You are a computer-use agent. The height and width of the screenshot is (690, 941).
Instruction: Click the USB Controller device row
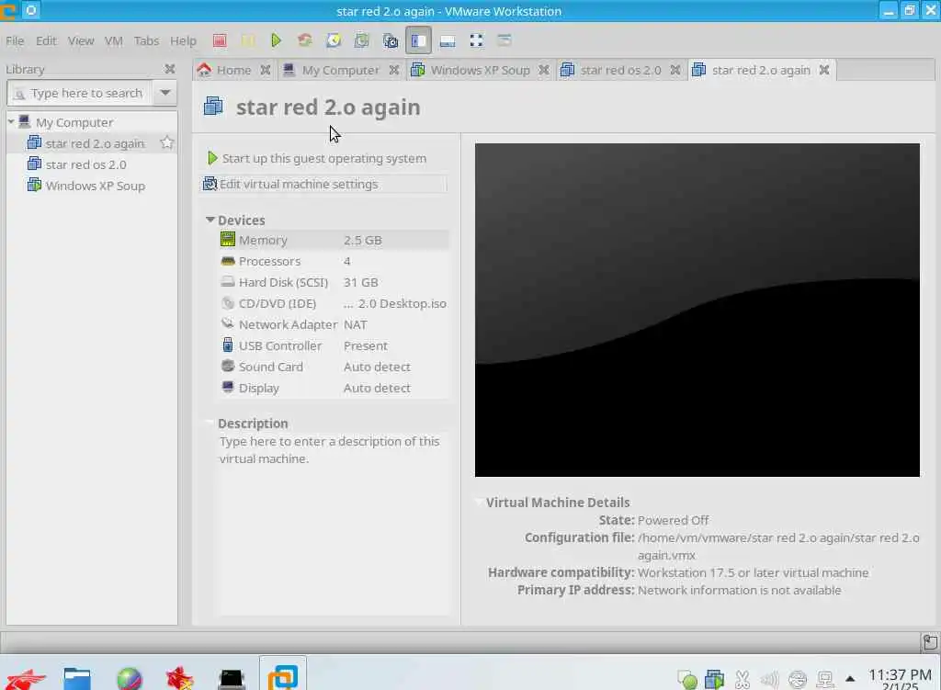334,345
